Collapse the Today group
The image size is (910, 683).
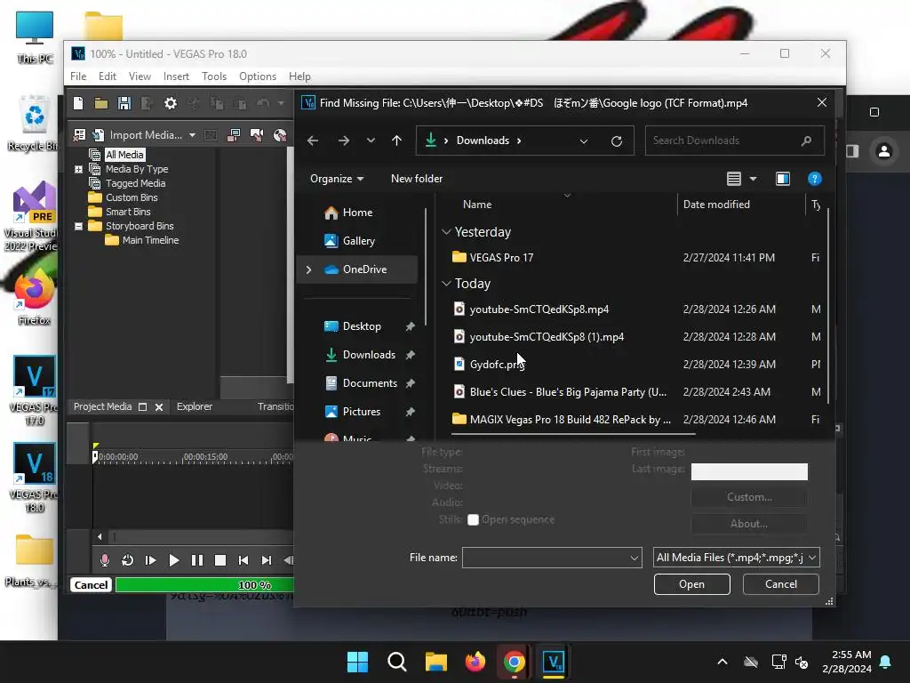point(446,284)
